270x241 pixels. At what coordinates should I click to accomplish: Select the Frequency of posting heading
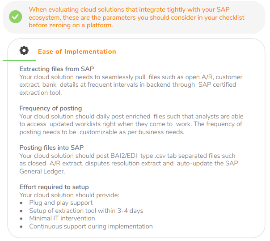pyautogui.click(x=51, y=108)
